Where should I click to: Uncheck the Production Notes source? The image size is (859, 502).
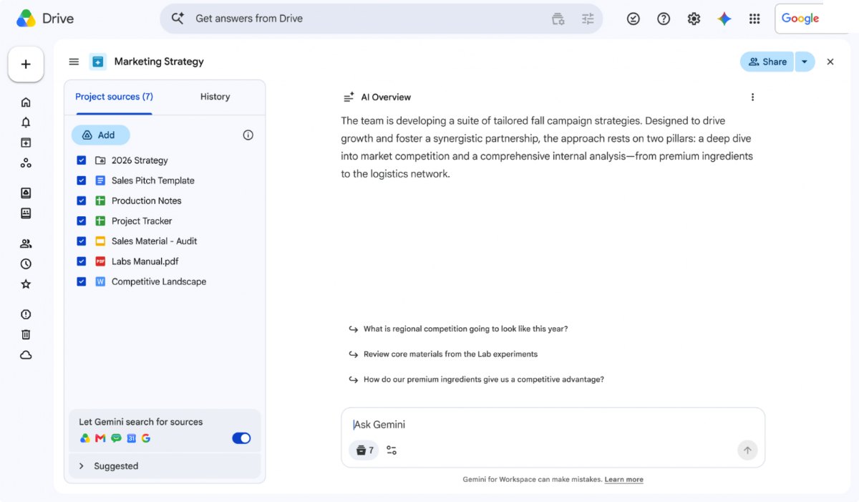[82, 201]
